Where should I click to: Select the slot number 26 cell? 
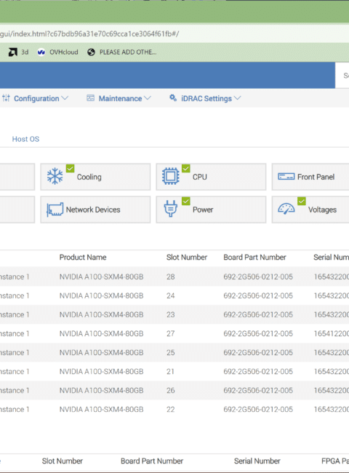click(171, 390)
